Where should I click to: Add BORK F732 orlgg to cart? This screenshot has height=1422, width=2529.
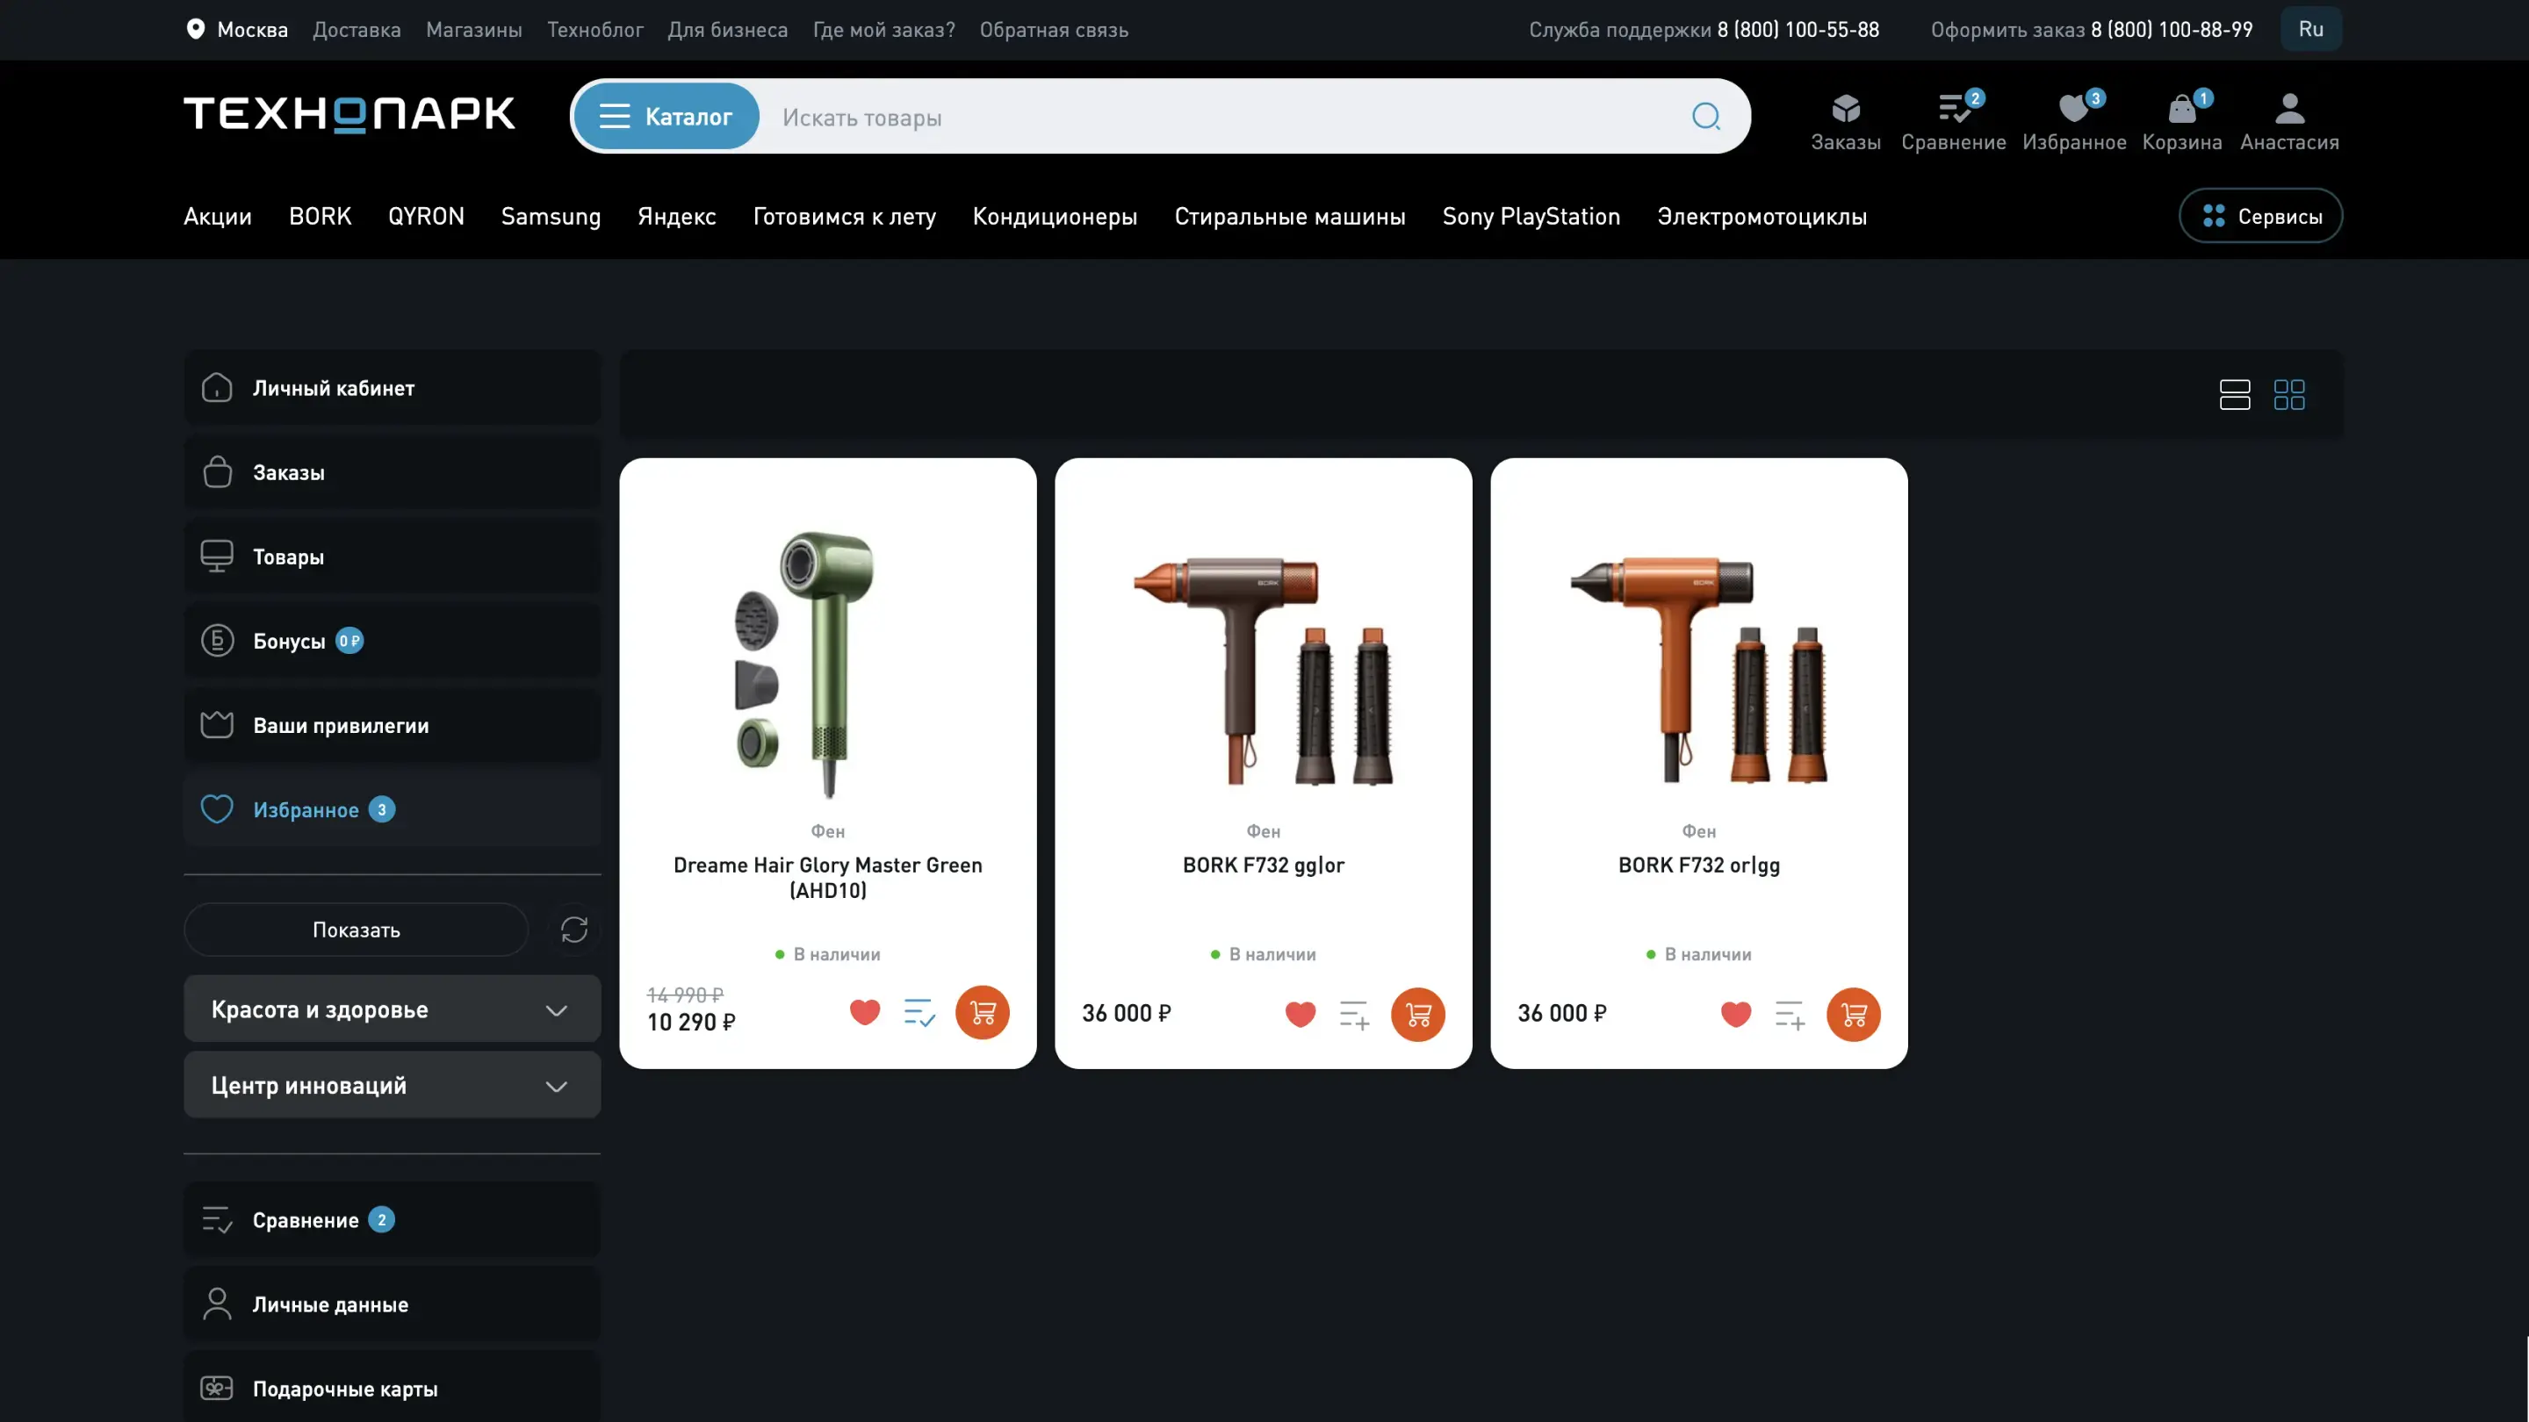1853,1014
